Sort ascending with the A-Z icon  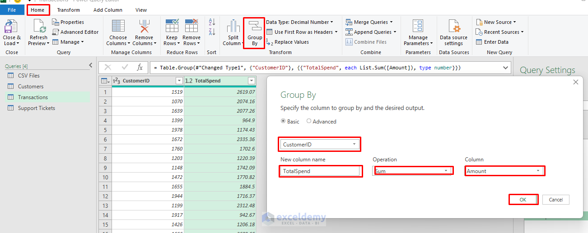(x=212, y=22)
